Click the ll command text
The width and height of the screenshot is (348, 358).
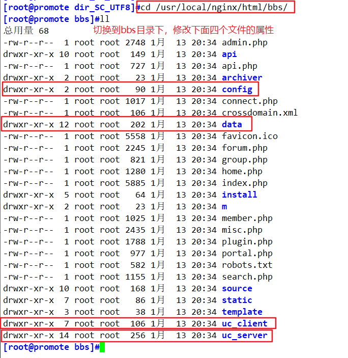point(104,19)
